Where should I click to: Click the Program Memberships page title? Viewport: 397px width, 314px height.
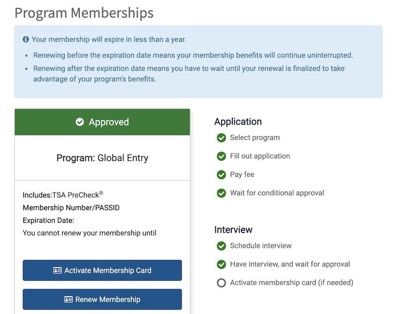(84, 13)
